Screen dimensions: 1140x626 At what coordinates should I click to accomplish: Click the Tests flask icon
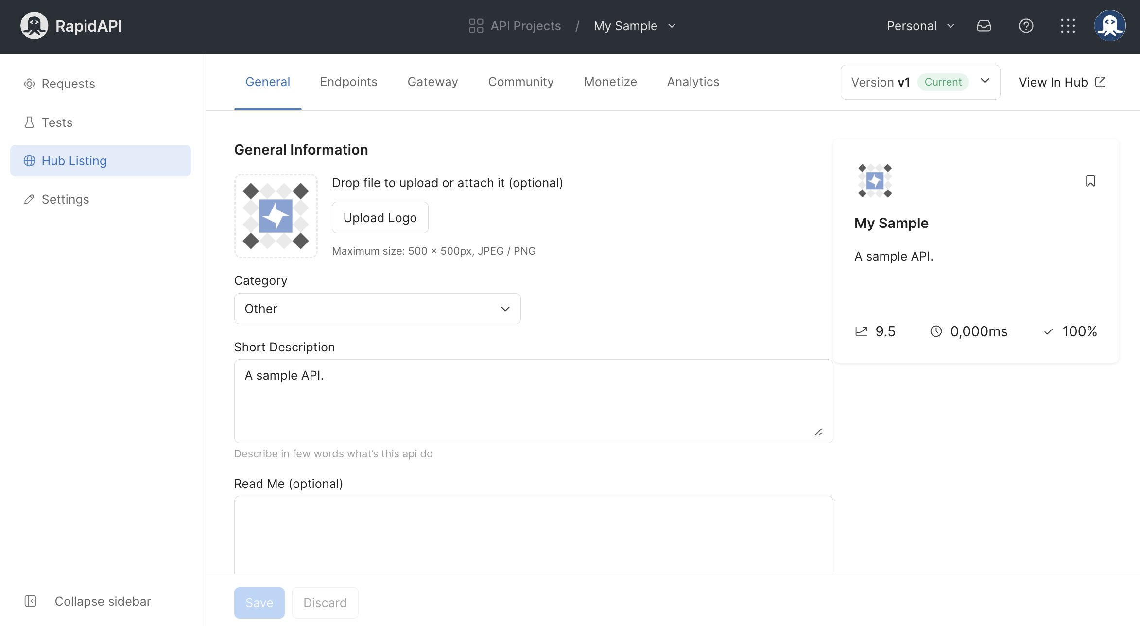[29, 122]
